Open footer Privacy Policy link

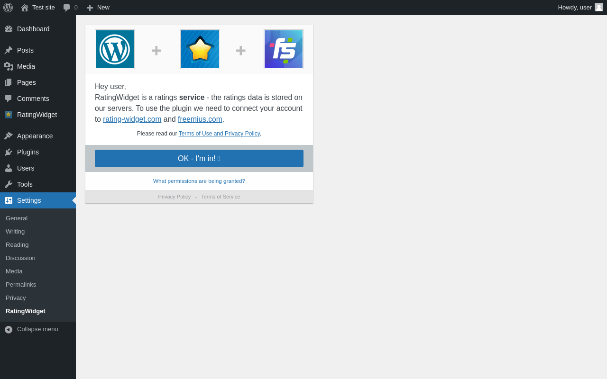[175, 197]
